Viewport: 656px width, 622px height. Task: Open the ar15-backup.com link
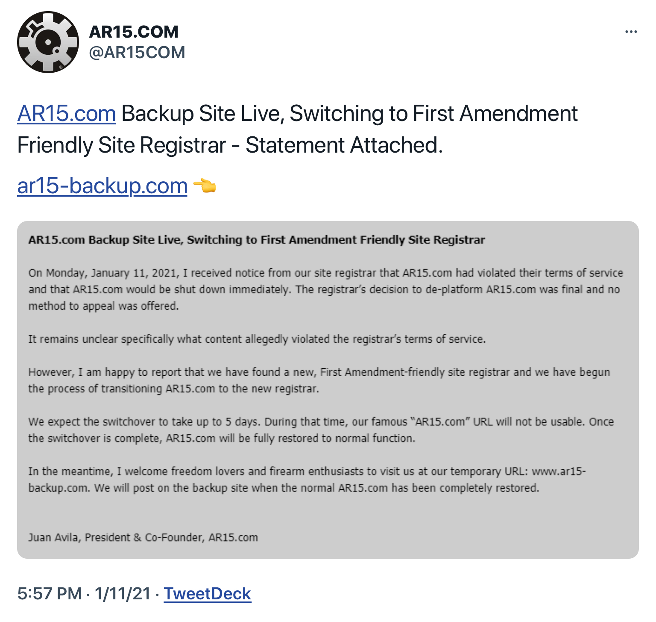(102, 186)
